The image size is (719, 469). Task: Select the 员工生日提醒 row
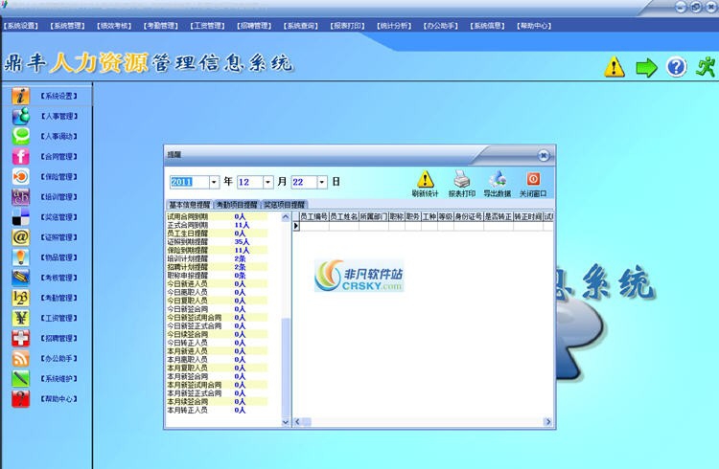pos(217,234)
